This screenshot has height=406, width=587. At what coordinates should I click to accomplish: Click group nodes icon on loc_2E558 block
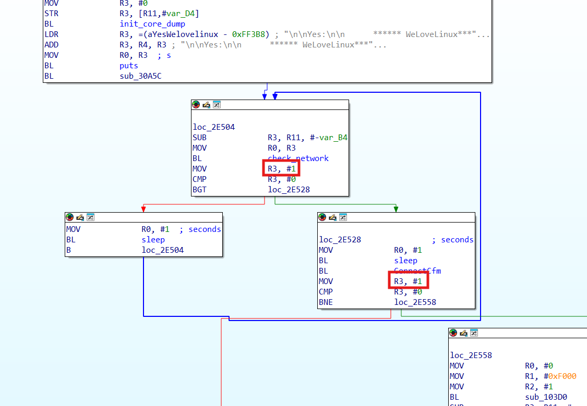[x=474, y=333]
